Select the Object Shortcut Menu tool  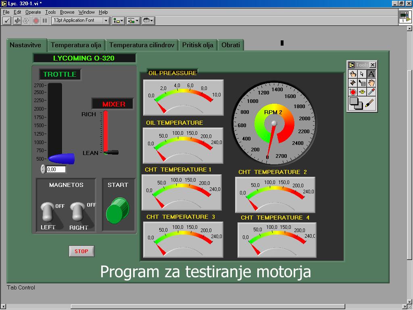coord(362,83)
